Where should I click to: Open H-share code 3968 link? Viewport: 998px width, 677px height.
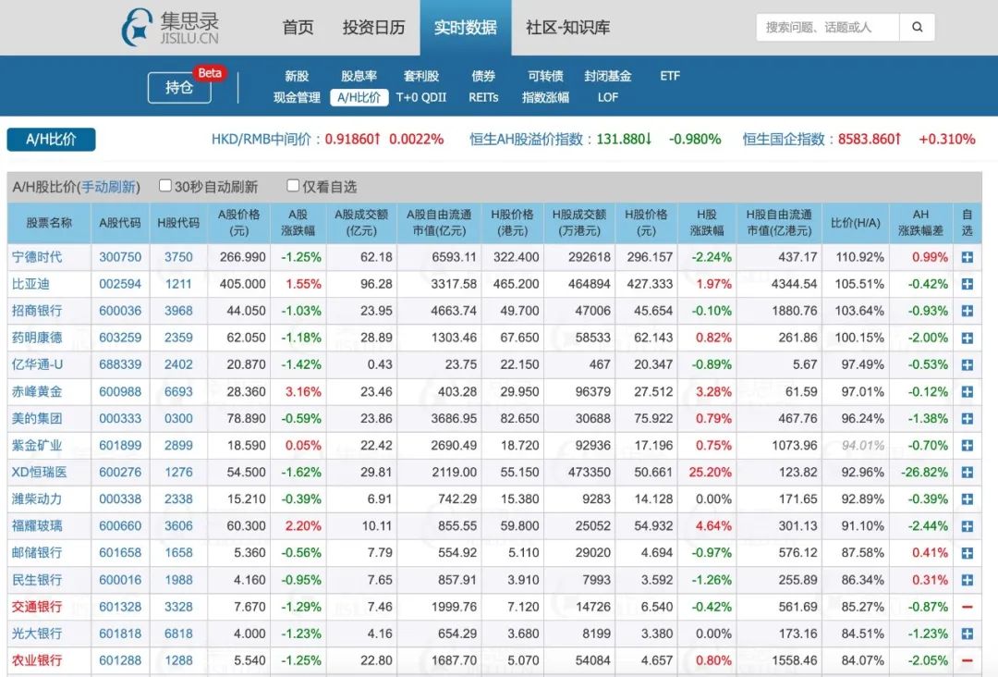(178, 311)
